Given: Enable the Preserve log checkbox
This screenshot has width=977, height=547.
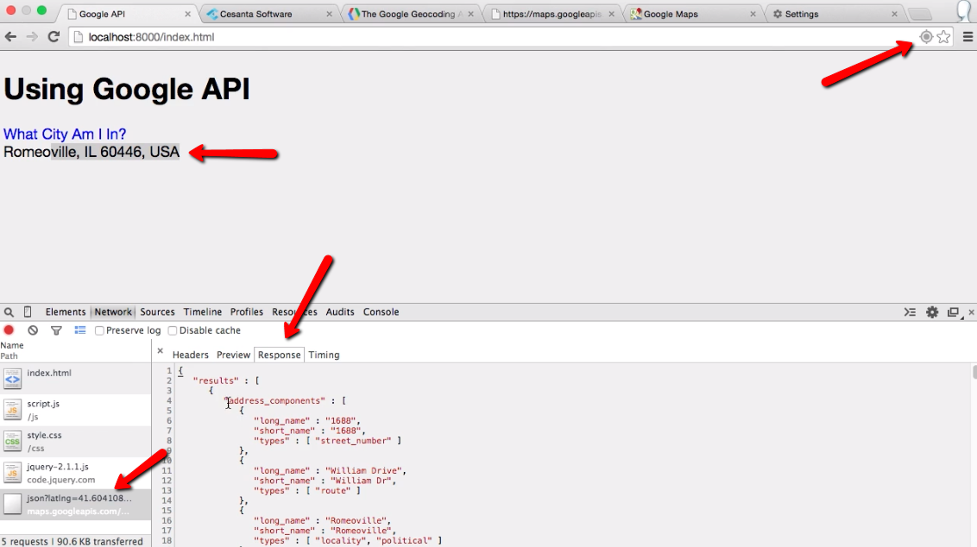Looking at the screenshot, I should click(99, 330).
